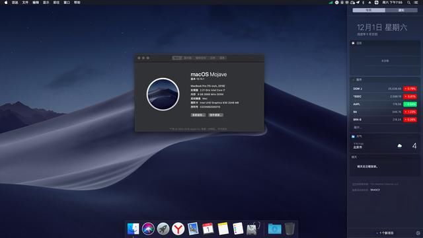Image resolution: width=423 pixels, height=238 pixels.
Task: Open Finder from the dock
Action: pyautogui.click(x=133, y=229)
